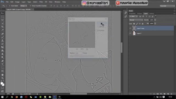This screenshot has width=176, height=99.
Task: Select the Eraser tool
Action: 2,47
